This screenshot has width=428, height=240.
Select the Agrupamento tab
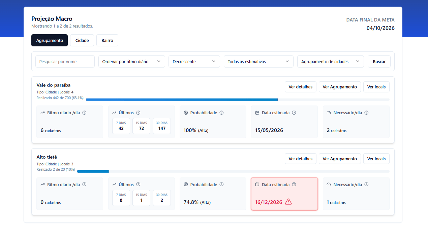pyautogui.click(x=50, y=40)
